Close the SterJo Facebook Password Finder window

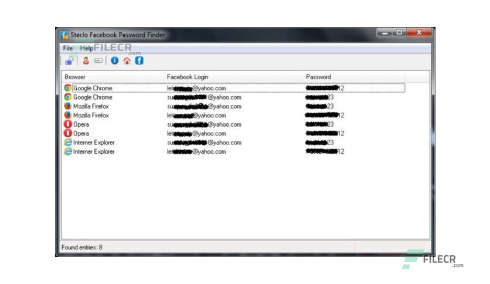(x=419, y=32)
